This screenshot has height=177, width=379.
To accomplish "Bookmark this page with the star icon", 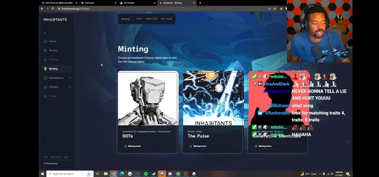I will click(x=275, y=9).
